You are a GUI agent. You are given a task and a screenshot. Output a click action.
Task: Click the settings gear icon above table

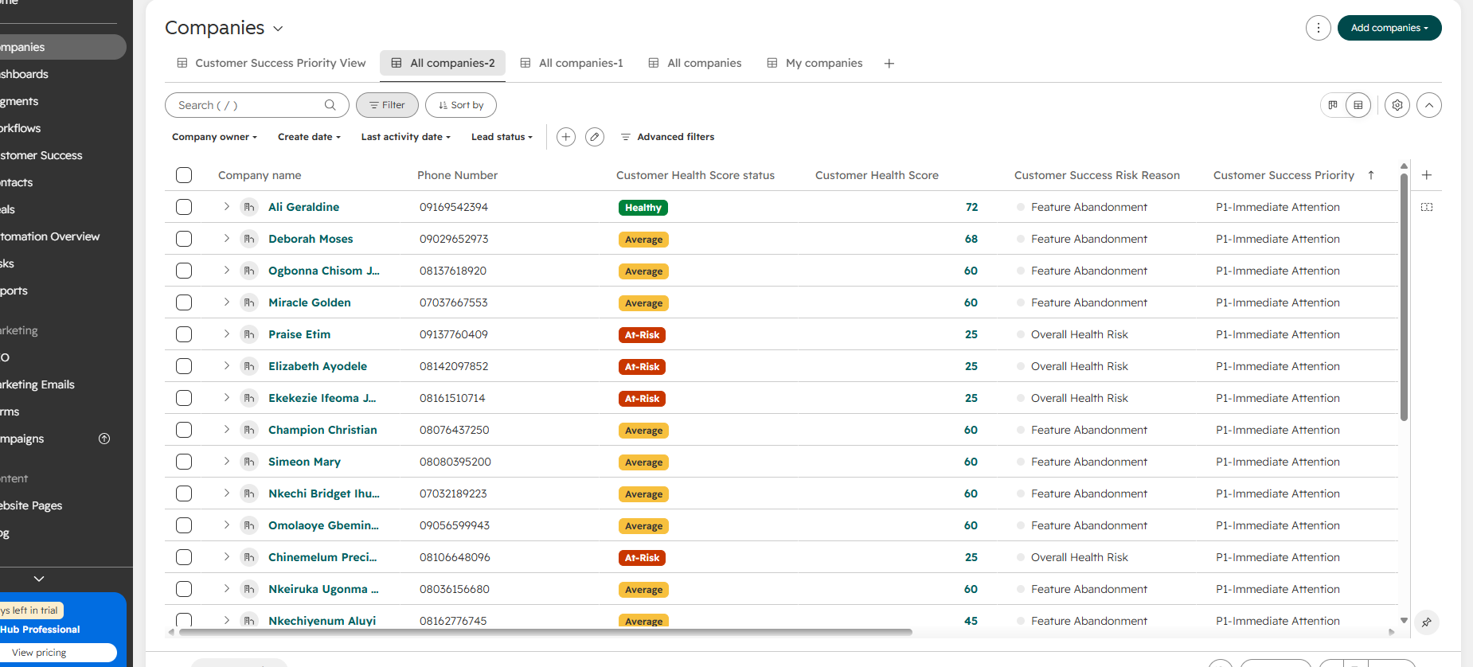[x=1397, y=105]
